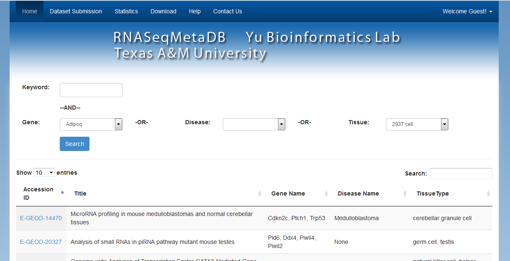The image size is (510, 261).
Task: Click the RNASeqMetaDB banner title
Action: (170, 38)
